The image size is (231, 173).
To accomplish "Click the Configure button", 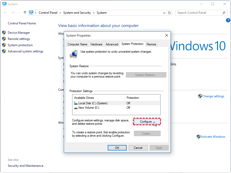I will [147, 122].
